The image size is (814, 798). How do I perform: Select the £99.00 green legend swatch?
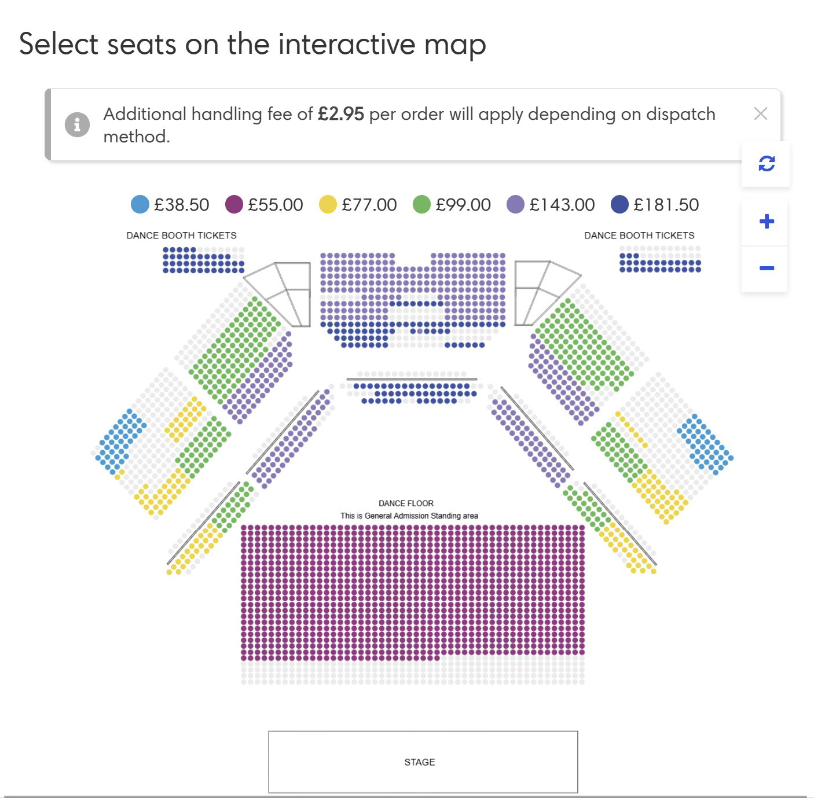coord(421,204)
